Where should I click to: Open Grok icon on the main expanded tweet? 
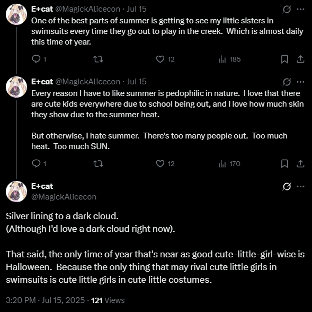click(x=287, y=186)
